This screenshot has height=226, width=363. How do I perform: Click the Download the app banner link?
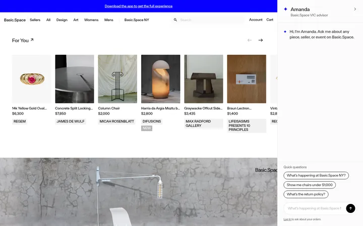click(139, 6)
